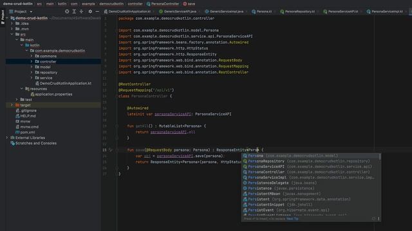
Task: Choose PersistentSnippet completion suggestion
Action: click(310, 205)
